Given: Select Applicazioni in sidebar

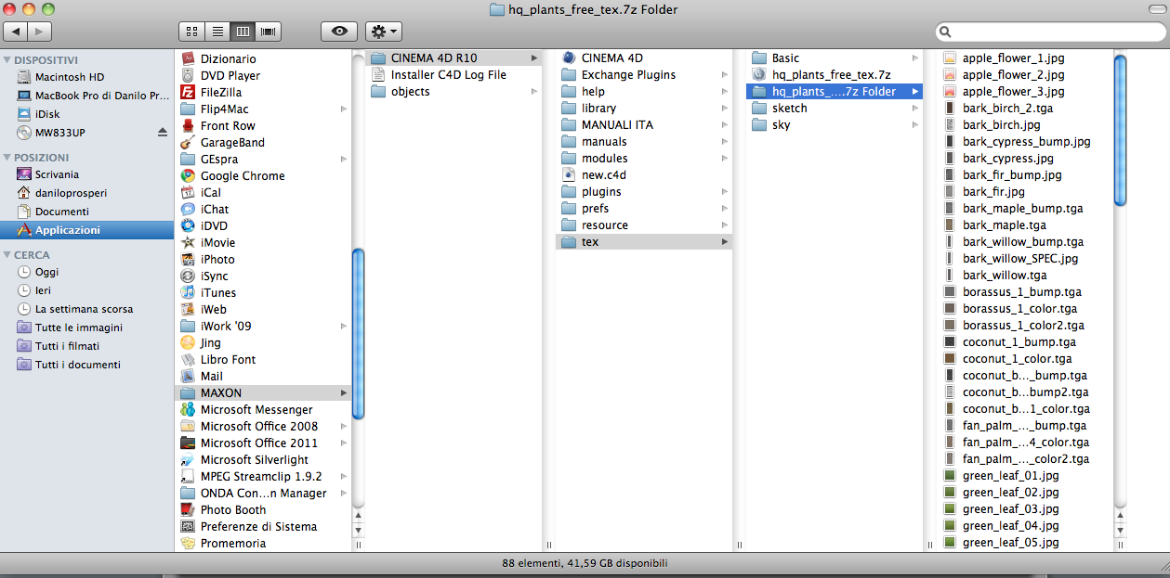Looking at the screenshot, I should pyautogui.click(x=86, y=230).
